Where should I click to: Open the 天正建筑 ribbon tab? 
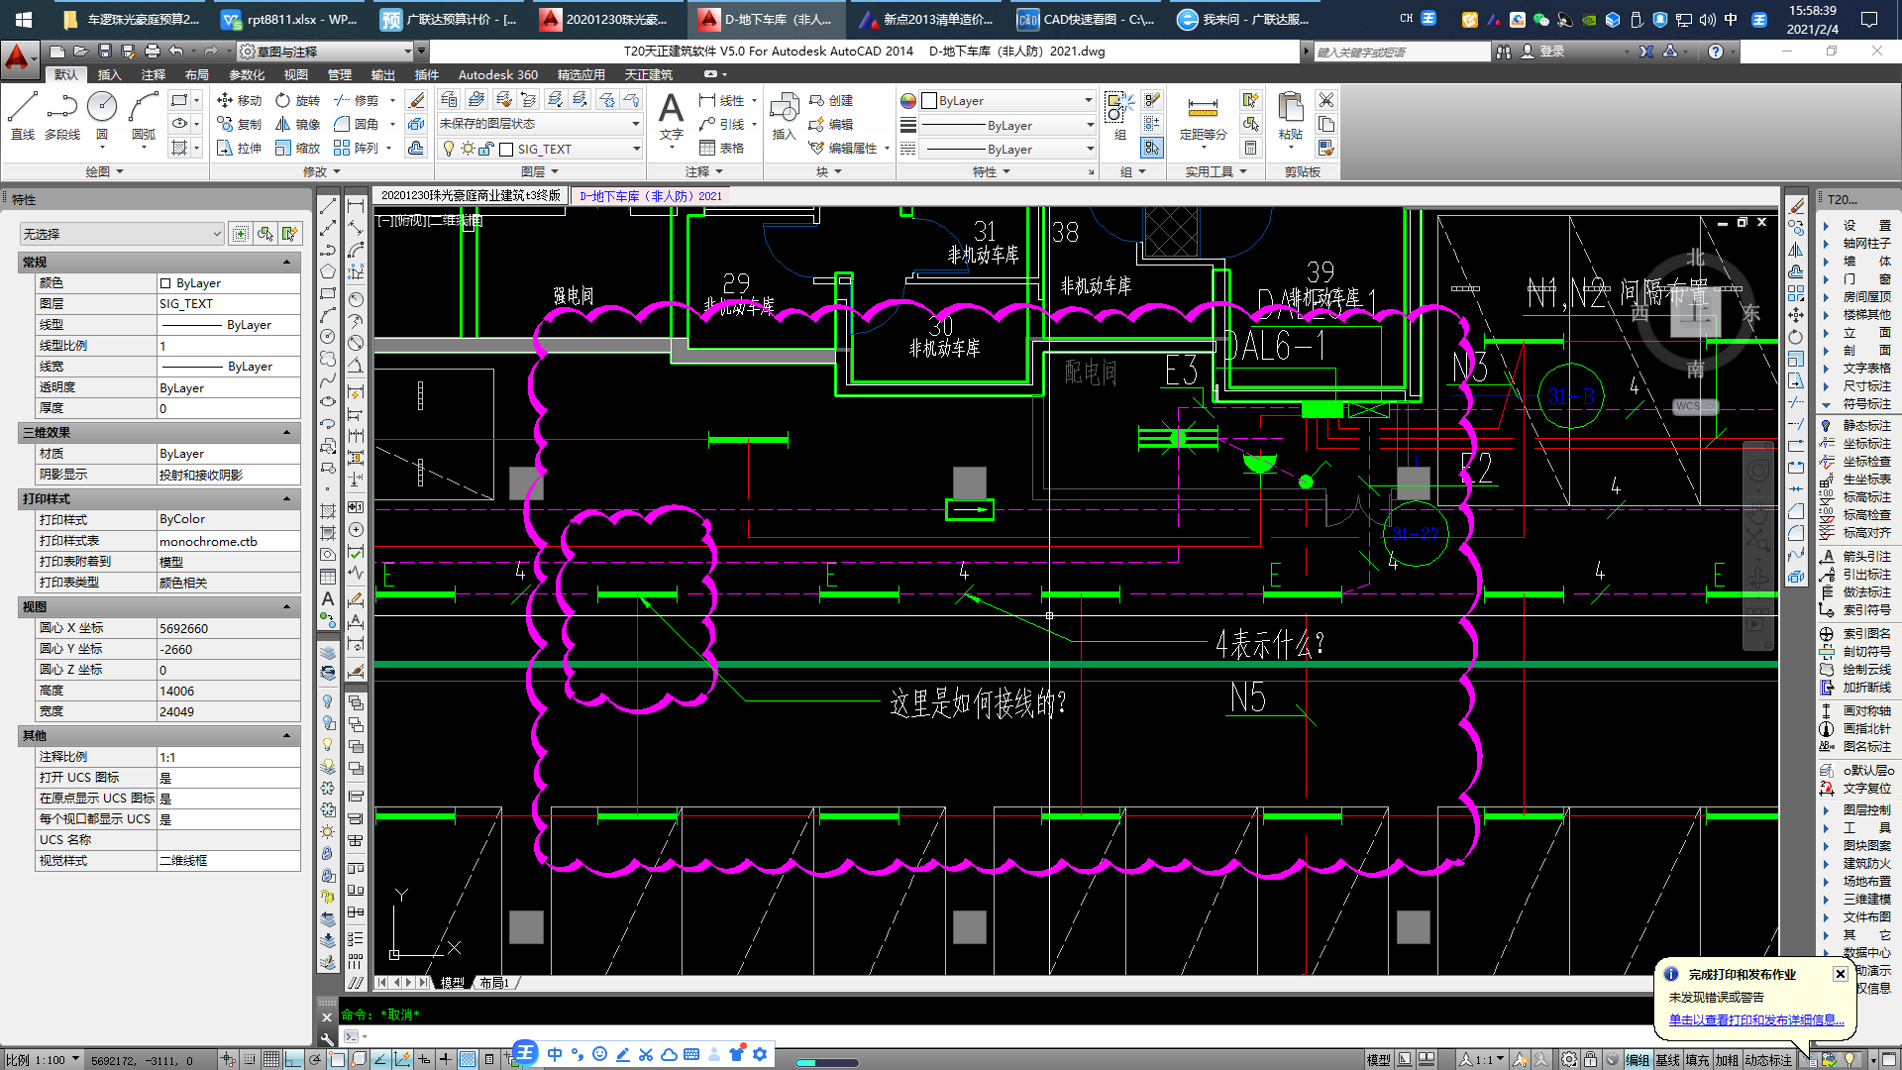(648, 74)
